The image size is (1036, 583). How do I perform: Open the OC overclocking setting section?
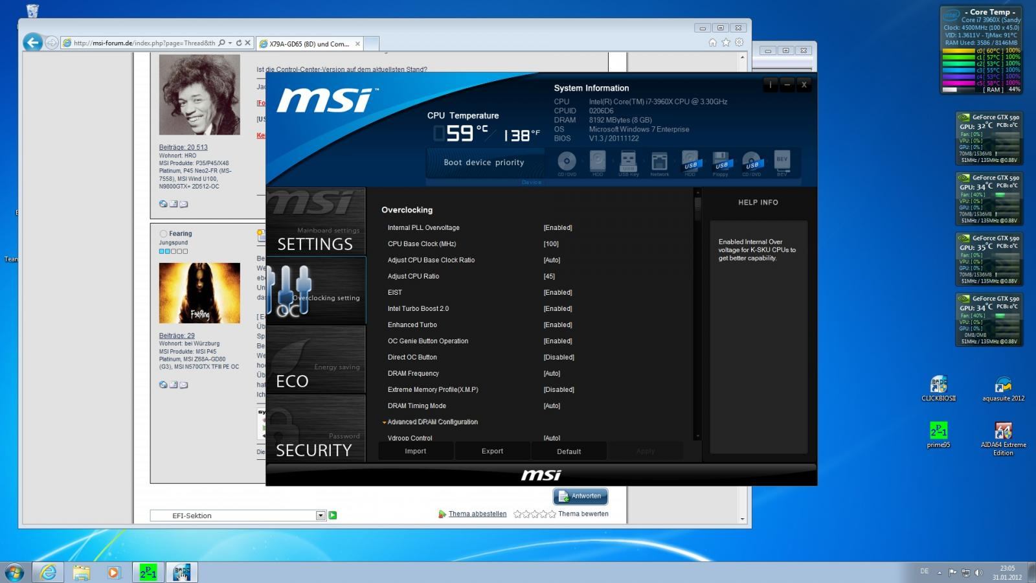point(316,290)
